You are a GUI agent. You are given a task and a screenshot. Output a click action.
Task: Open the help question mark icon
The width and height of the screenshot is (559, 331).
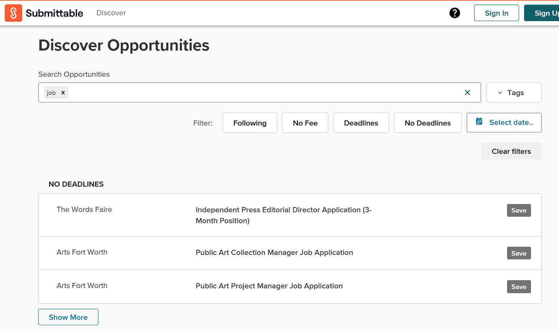[x=455, y=13]
